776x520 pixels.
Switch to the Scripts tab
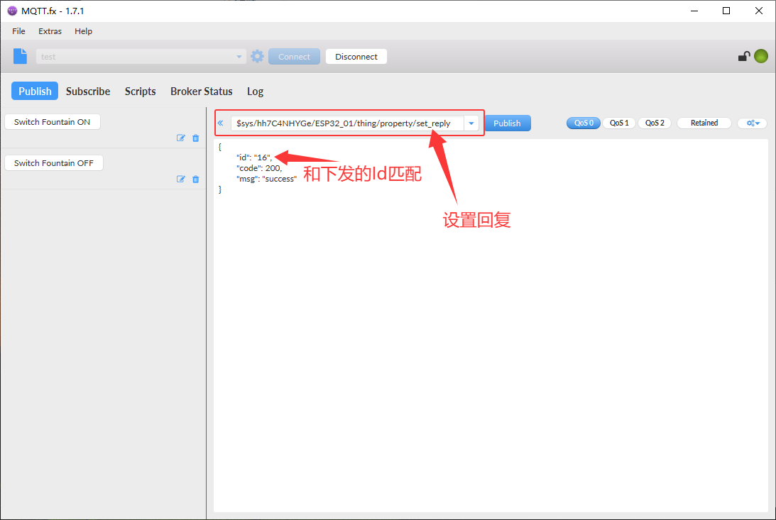pos(140,92)
